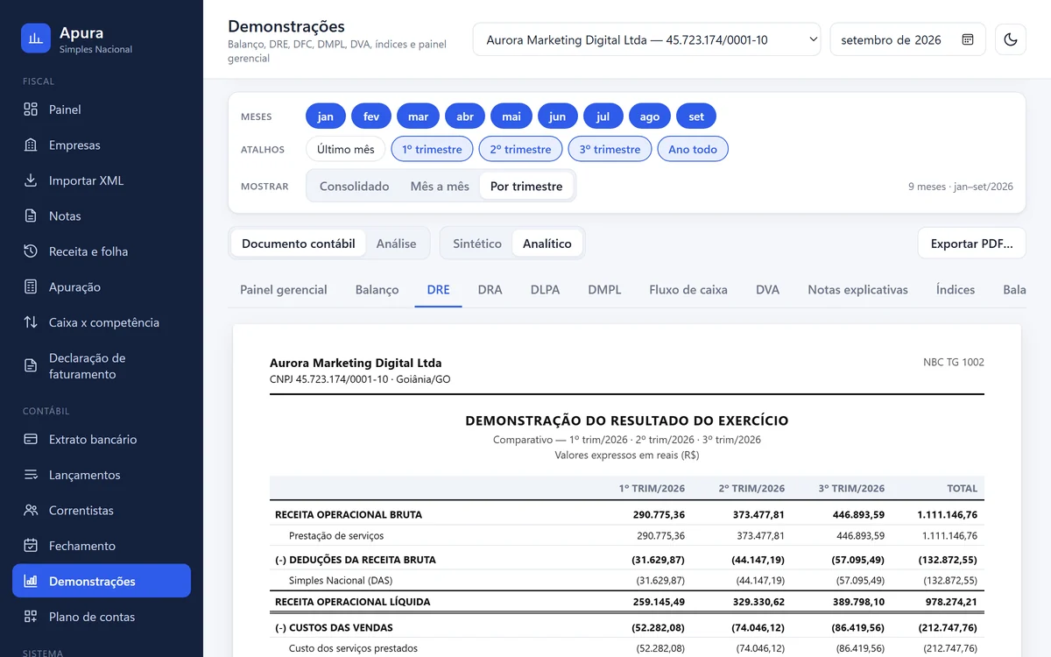This screenshot has height=657, width=1051.
Task: Open the Fluxo de caixa tab
Action: click(688, 290)
